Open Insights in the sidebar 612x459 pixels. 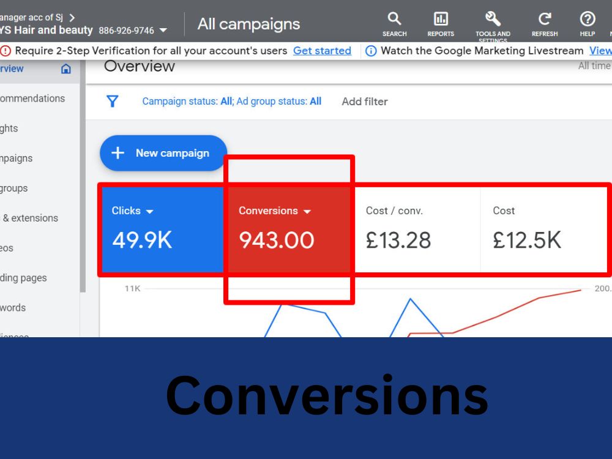pyautogui.click(x=9, y=129)
